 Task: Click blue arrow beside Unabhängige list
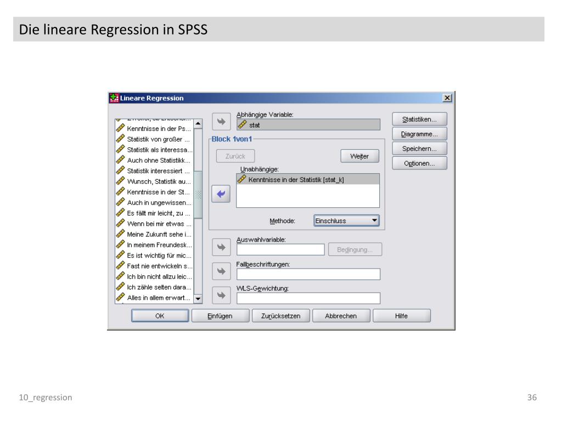[221, 194]
